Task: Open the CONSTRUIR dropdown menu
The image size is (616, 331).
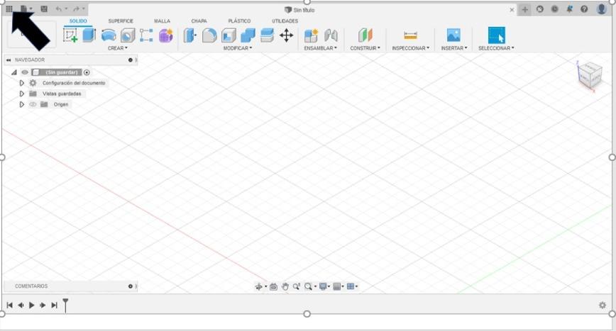Action: click(x=365, y=48)
